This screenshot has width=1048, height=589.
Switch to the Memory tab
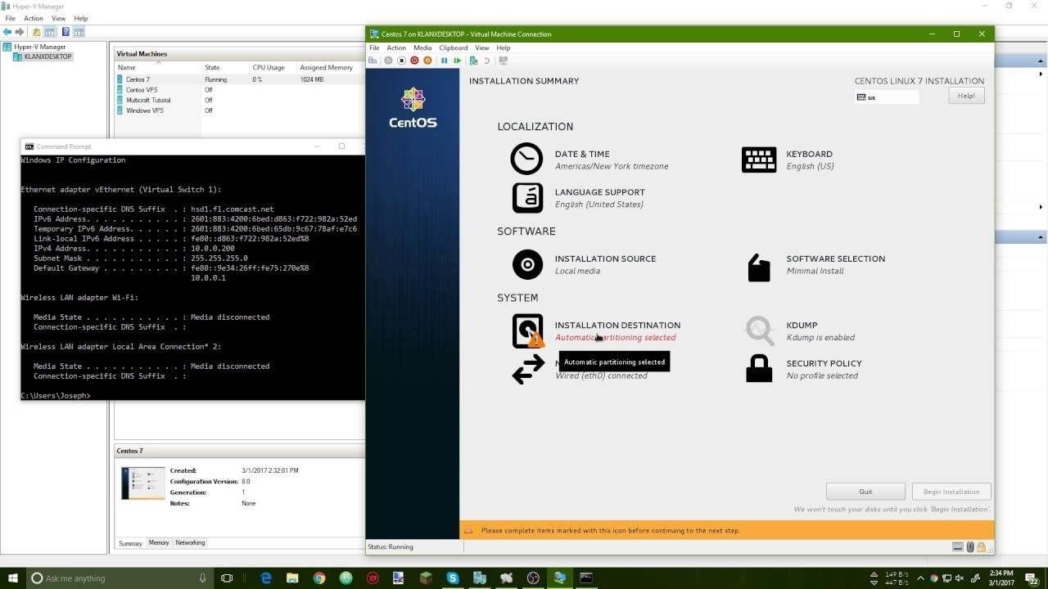[x=159, y=543]
